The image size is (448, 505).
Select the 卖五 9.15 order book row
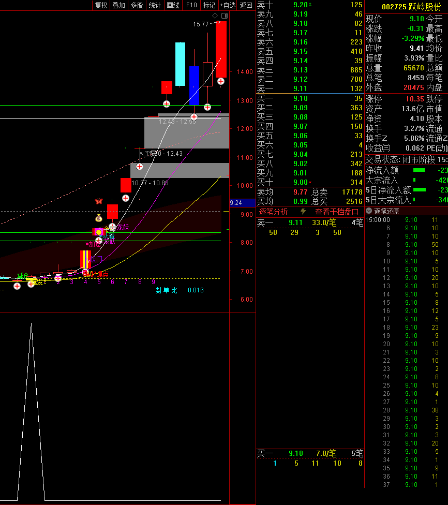click(x=310, y=51)
